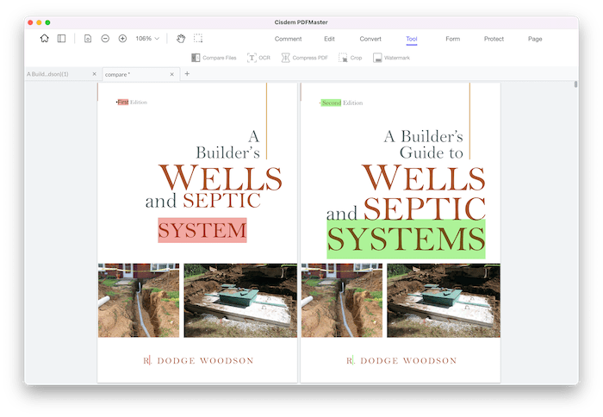
Task: Zoom out with the minus icon
Action: point(105,39)
